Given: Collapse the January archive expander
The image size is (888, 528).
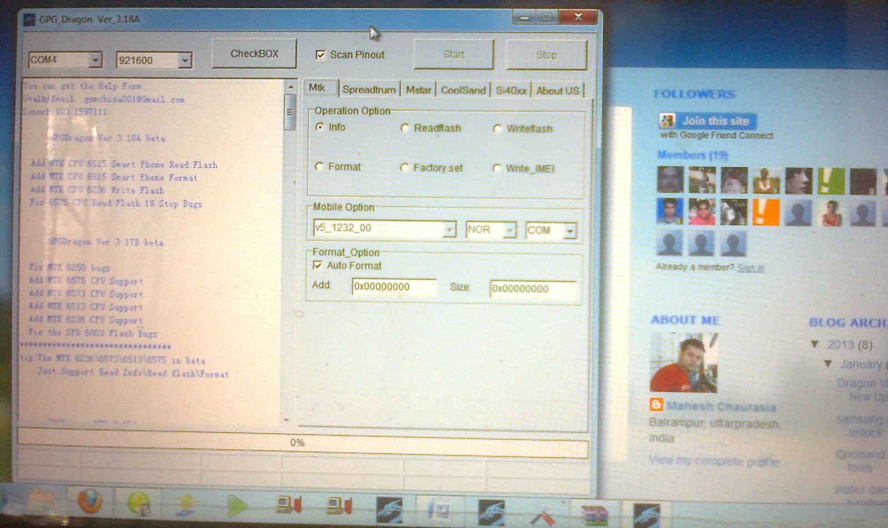Looking at the screenshot, I should tap(828, 364).
